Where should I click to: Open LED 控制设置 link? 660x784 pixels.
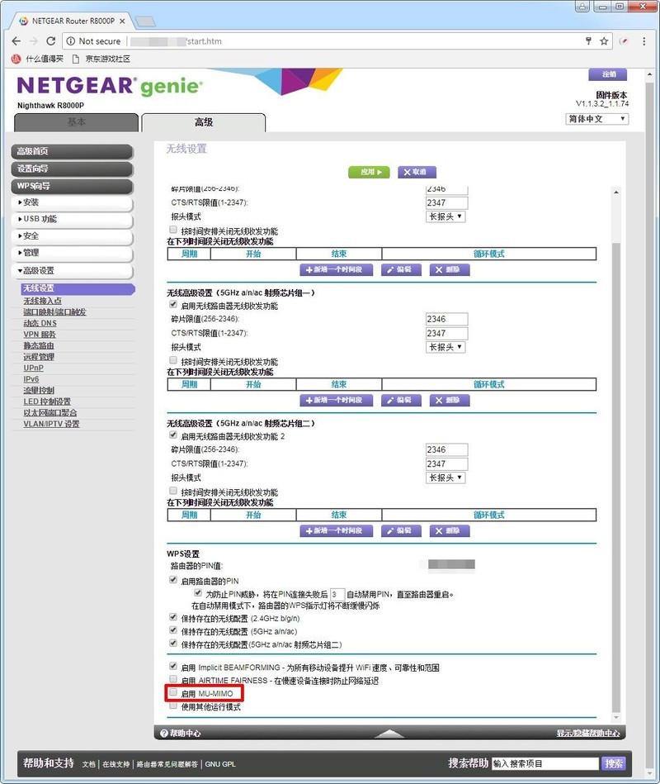click(x=47, y=402)
